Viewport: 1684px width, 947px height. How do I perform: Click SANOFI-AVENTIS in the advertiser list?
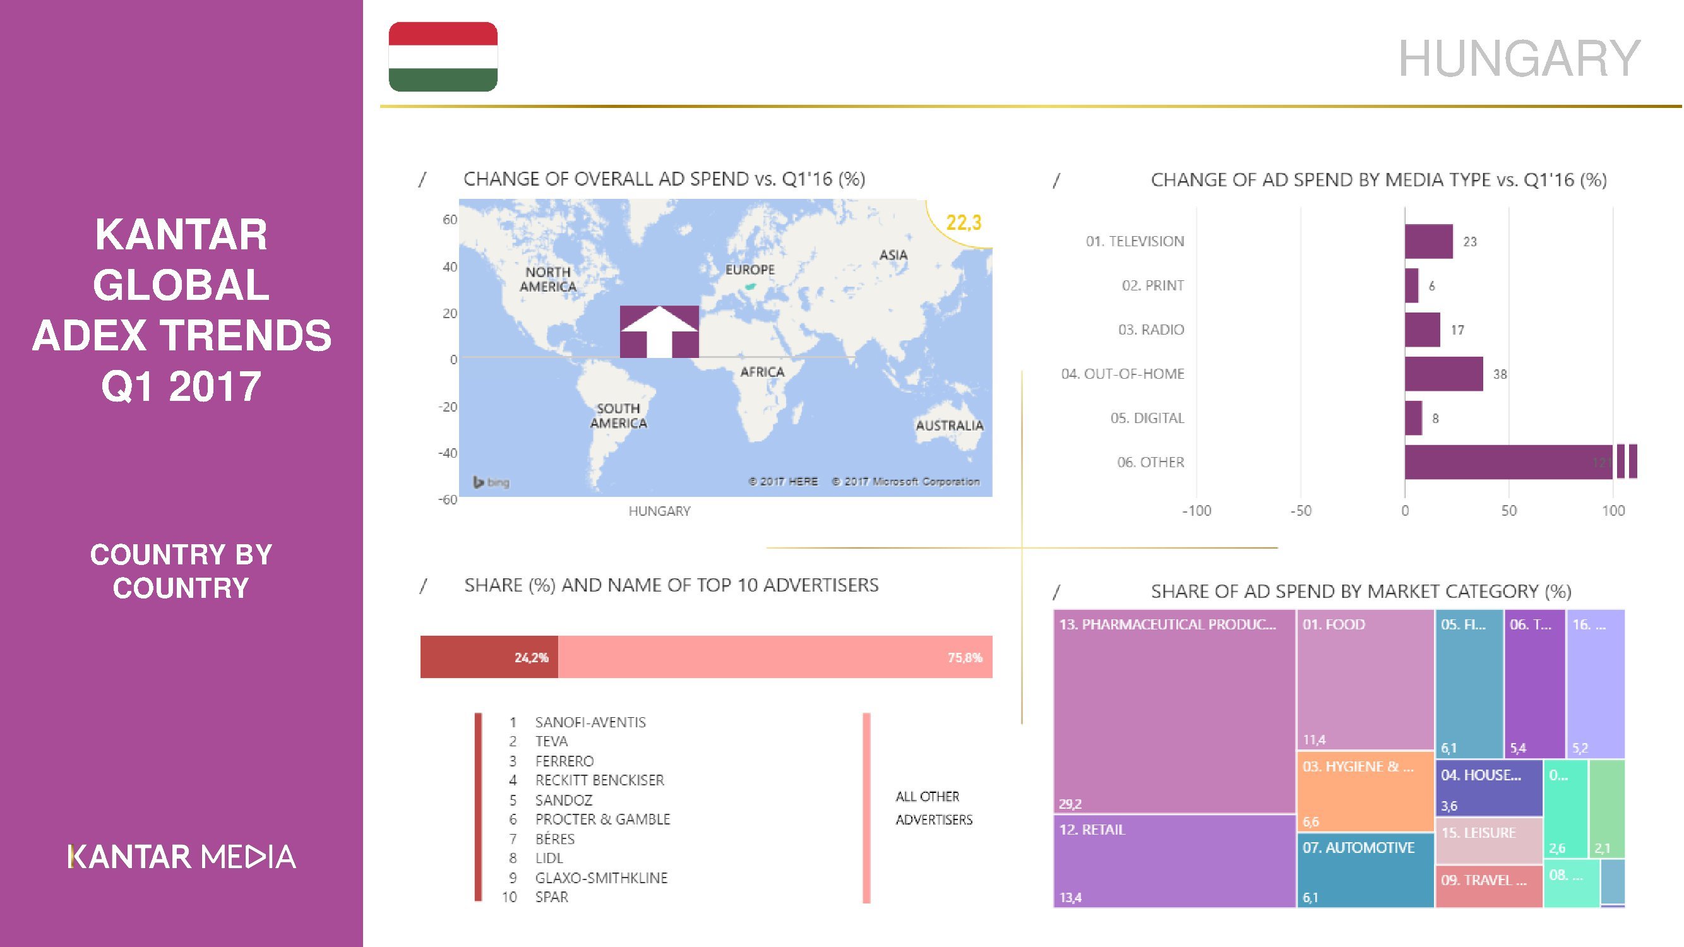(590, 722)
